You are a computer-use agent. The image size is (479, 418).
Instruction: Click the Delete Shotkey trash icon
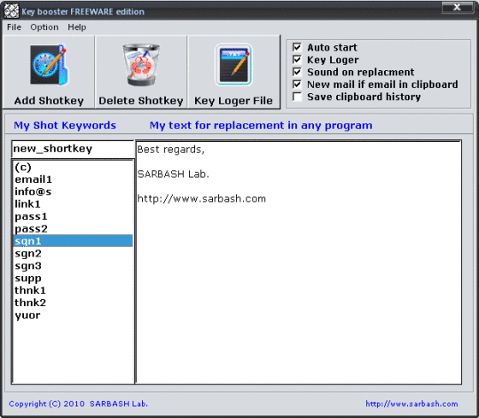tap(141, 65)
